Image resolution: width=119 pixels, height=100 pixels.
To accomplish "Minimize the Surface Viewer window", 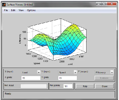I will coord(99,4).
